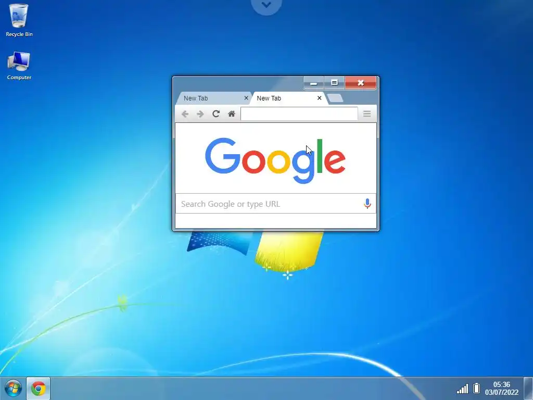The image size is (533, 400).
Task: Switch to the first New Tab
Action: pyautogui.click(x=213, y=98)
